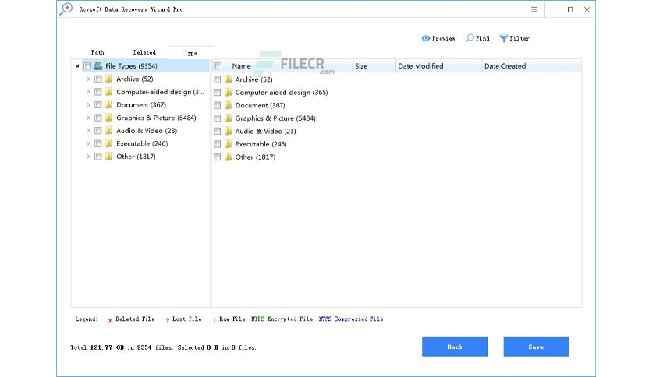Tick the select-all checkbox beside Name header
Image resolution: width=652 pixels, height=377 pixels.
click(x=218, y=66)
